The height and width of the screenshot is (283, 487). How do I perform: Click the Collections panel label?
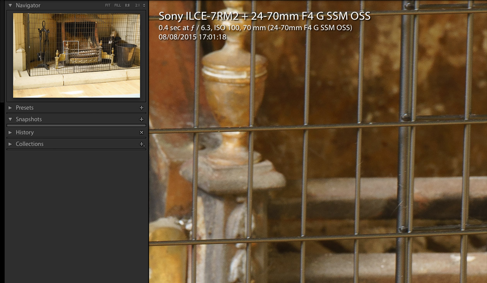click(29, 144)
